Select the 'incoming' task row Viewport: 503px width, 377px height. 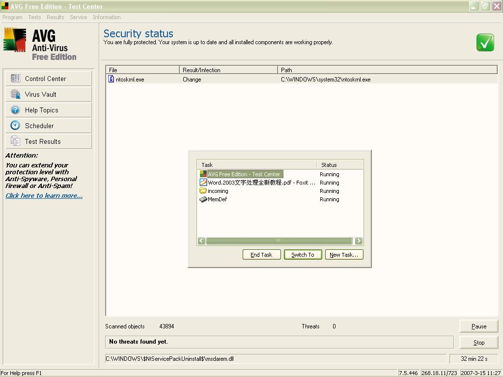click(x=280, y=191)
